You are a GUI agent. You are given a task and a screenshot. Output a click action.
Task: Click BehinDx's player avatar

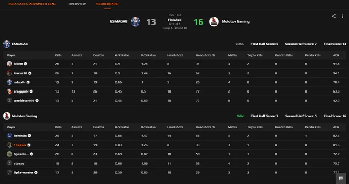tap(9, 135)
